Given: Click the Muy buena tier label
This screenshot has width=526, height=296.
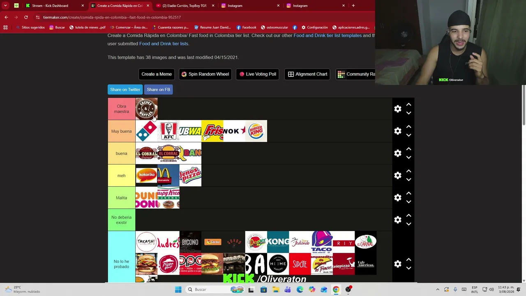Looking at the screenshot, I should (121, 131).
